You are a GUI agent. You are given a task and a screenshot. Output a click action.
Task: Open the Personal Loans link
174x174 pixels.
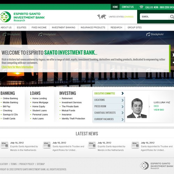[x=40, y=114]
